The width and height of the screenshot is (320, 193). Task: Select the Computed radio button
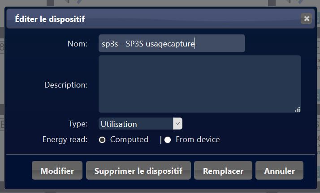(102, 140)
